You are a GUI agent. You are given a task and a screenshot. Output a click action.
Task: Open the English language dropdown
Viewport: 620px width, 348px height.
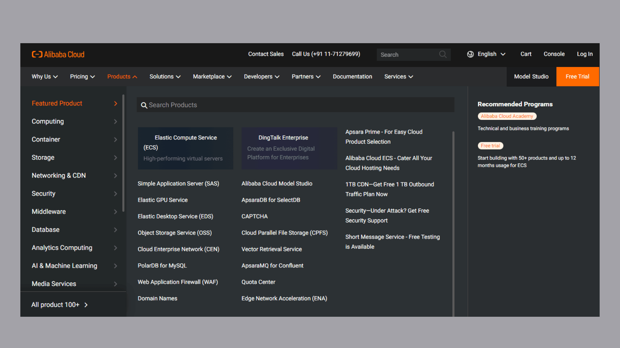(486, 54)
